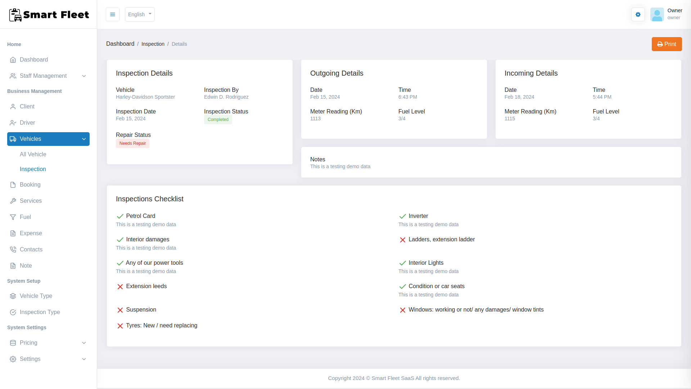Click the Contacts phone icon
This screenshot has height=389, width=691.
click(13, 250)
